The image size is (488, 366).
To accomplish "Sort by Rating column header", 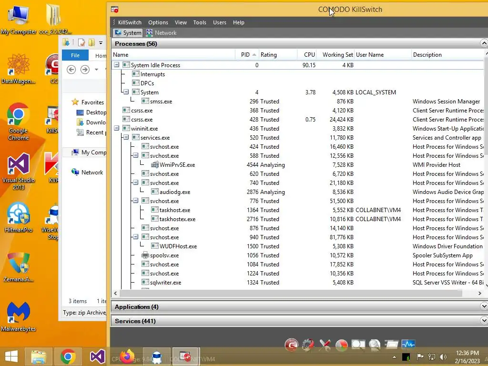I will [278, 55].
